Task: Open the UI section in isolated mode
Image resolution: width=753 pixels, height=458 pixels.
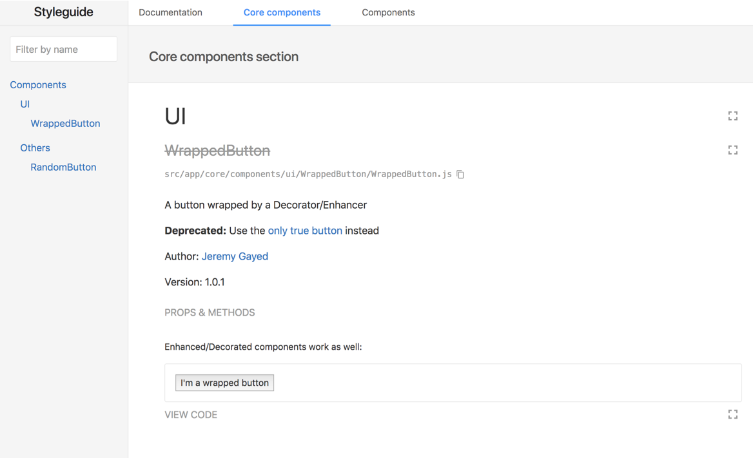Action: click(x=732, y=116)
